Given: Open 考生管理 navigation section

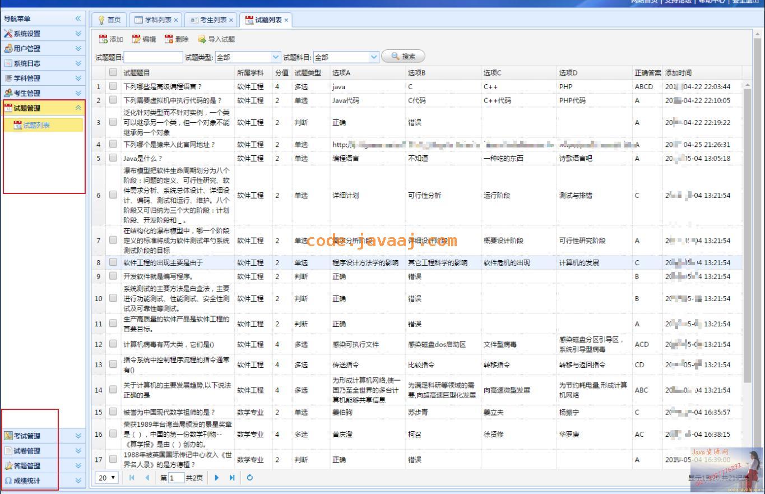Looking at the screenshot, I should (43, 93).
